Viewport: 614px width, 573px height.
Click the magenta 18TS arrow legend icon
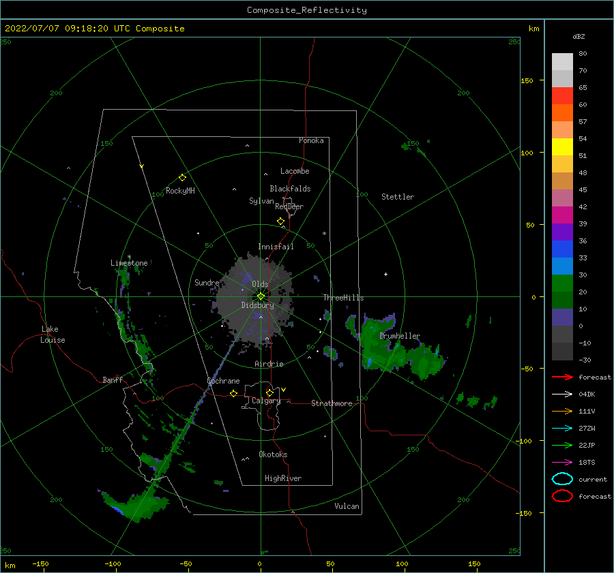click(562, 463)
